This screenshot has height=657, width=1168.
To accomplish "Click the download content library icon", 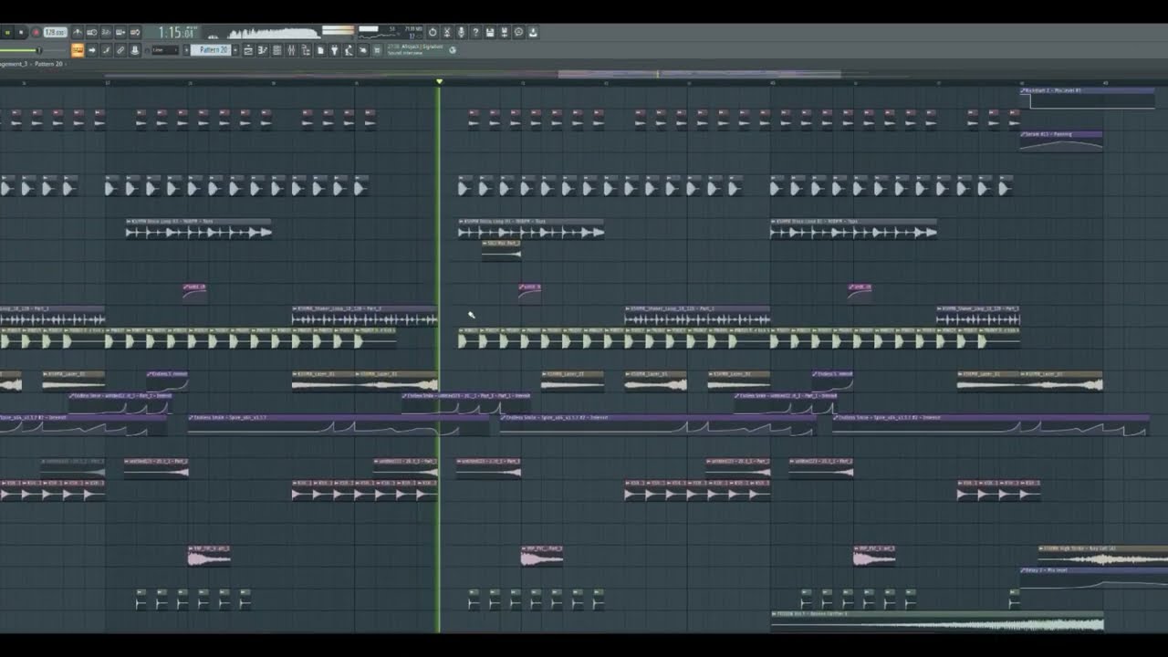I will 533,32.
